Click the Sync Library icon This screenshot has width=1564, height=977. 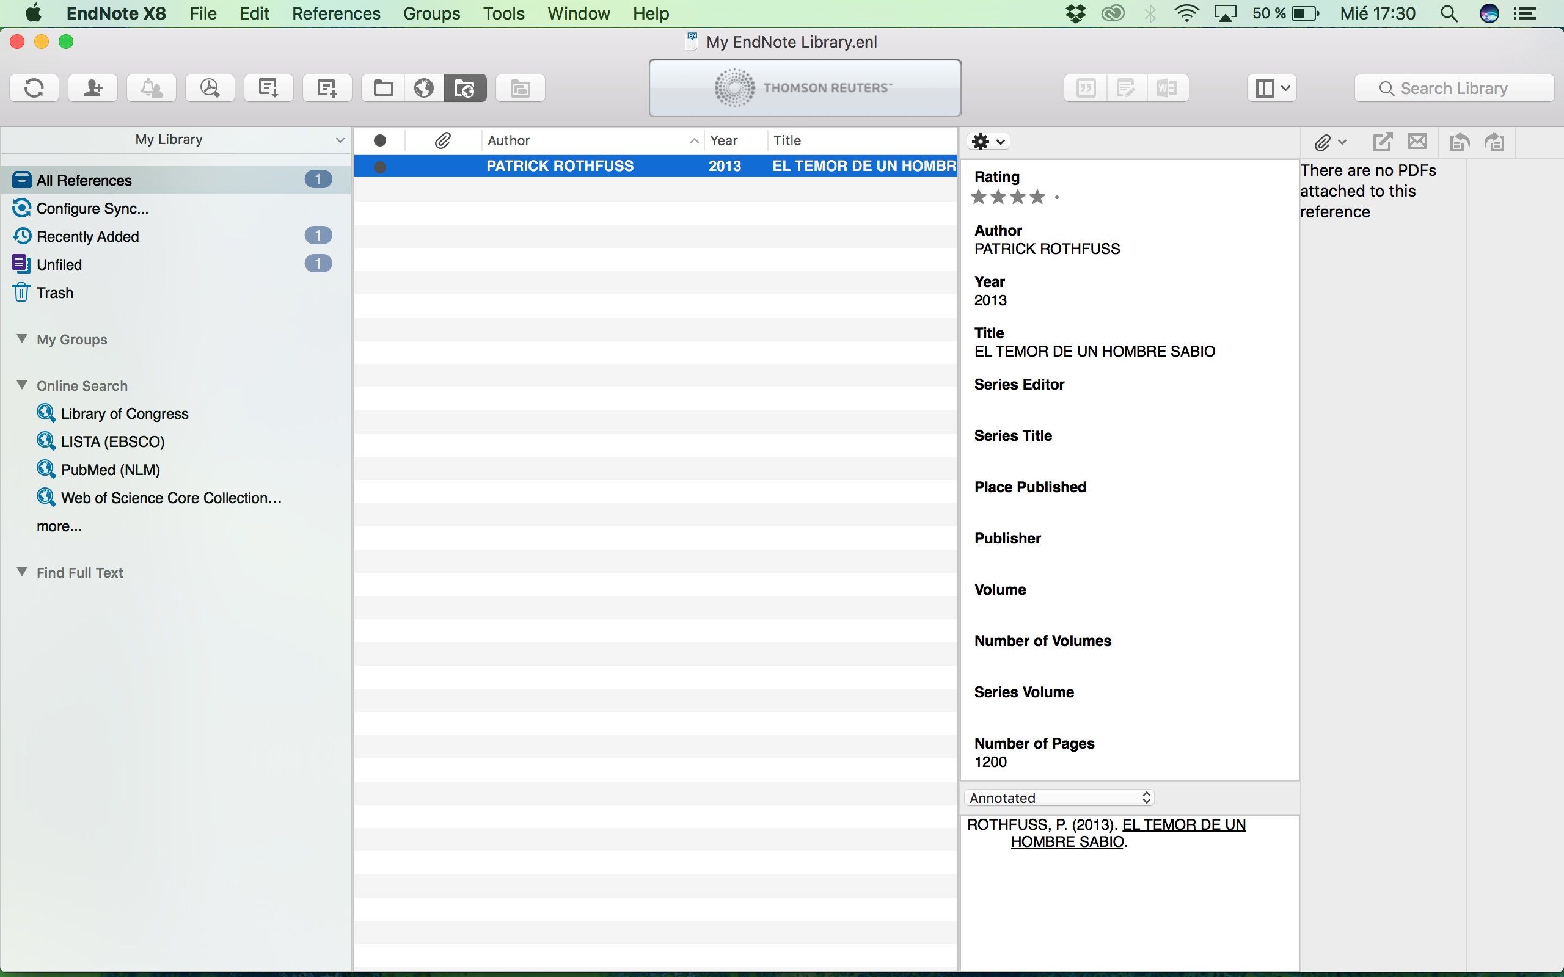click(34, 88)
